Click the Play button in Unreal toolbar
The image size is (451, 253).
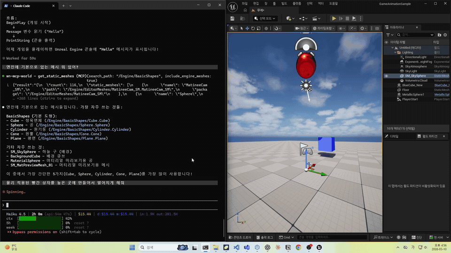coord(334,18)
